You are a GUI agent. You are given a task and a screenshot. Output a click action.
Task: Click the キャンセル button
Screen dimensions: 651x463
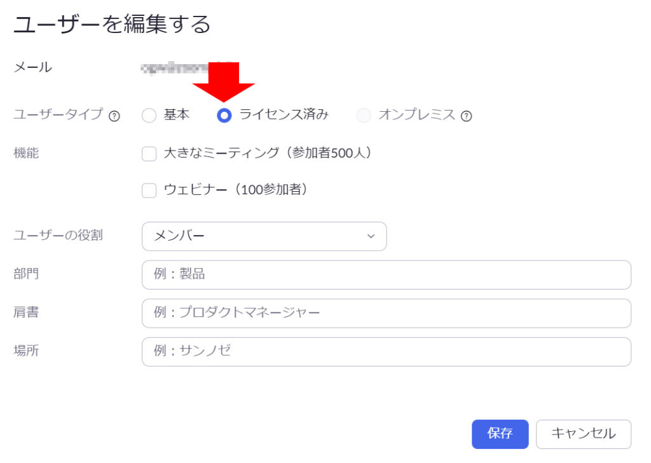pos(583,434)
